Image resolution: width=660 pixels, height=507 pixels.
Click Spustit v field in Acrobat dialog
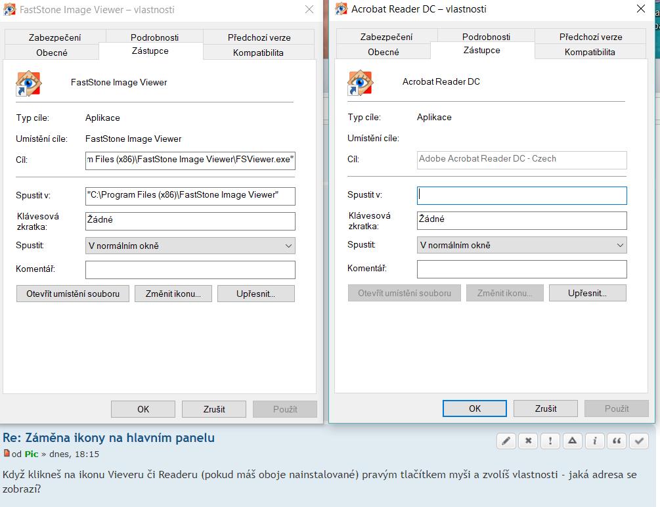(x=522, y=196)
